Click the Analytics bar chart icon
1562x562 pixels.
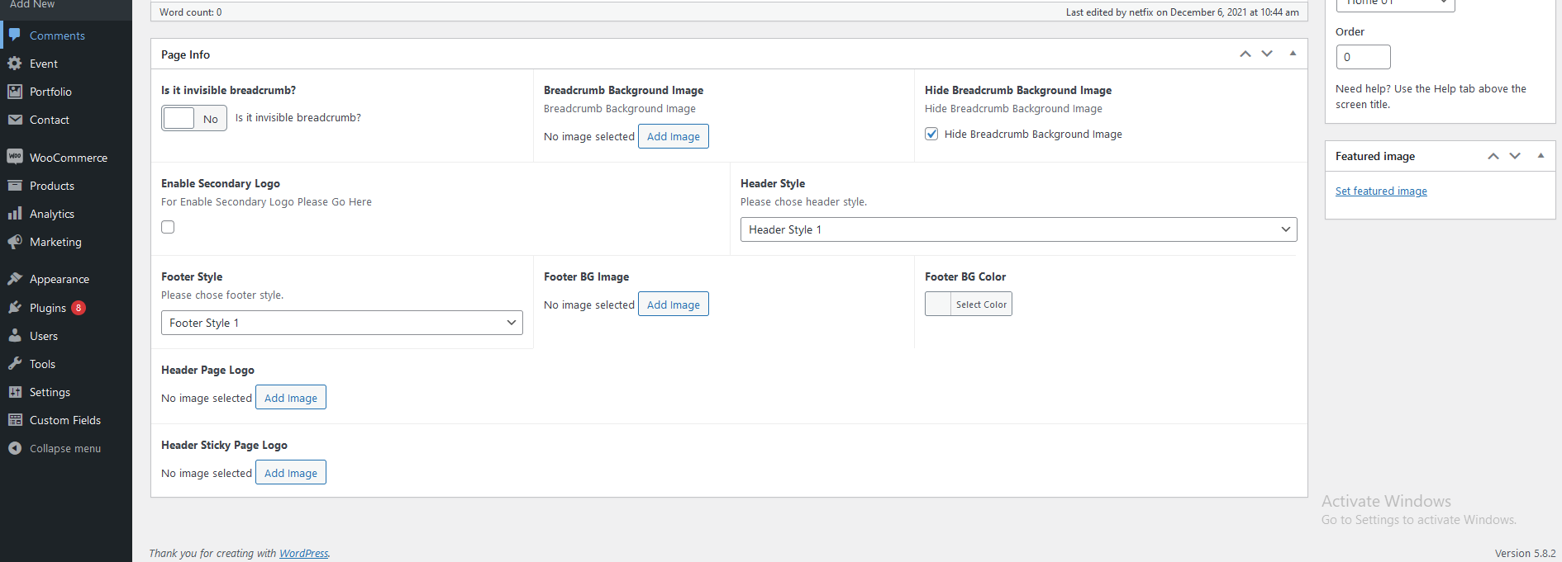(x=15, y=214)
